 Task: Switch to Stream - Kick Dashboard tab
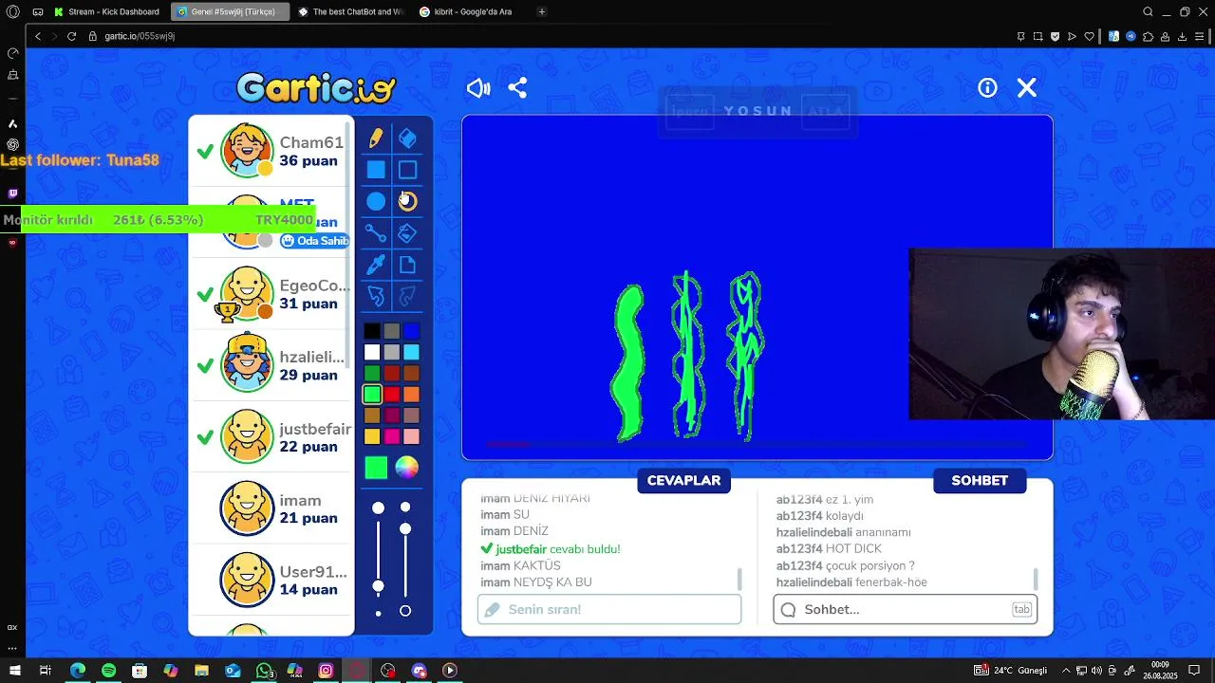pyautogui.click(x=108, y=11)
